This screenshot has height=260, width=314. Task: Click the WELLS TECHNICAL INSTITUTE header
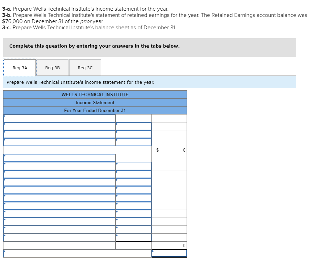pos(95,94)
